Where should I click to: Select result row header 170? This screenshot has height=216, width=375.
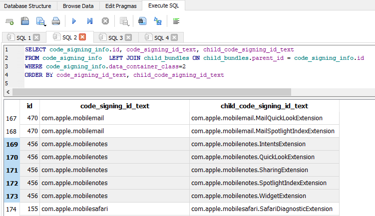(x=11, y=157)
